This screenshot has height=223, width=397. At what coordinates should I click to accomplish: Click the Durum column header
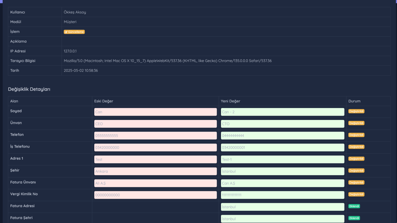[x=354, y=101]
